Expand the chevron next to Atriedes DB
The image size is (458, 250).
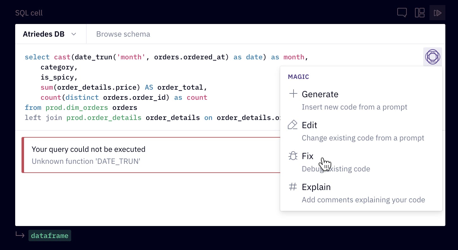pos(74,34)
